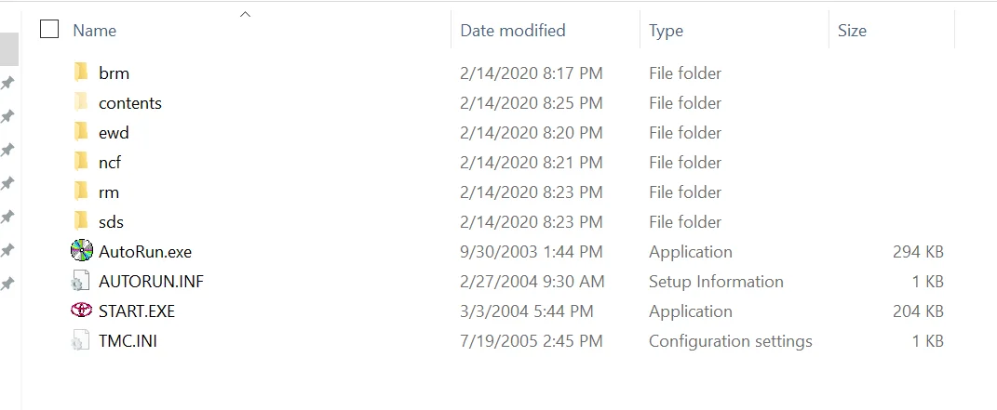
Task: Select the highlighted gray sidebar item
Action: (9, 48)
